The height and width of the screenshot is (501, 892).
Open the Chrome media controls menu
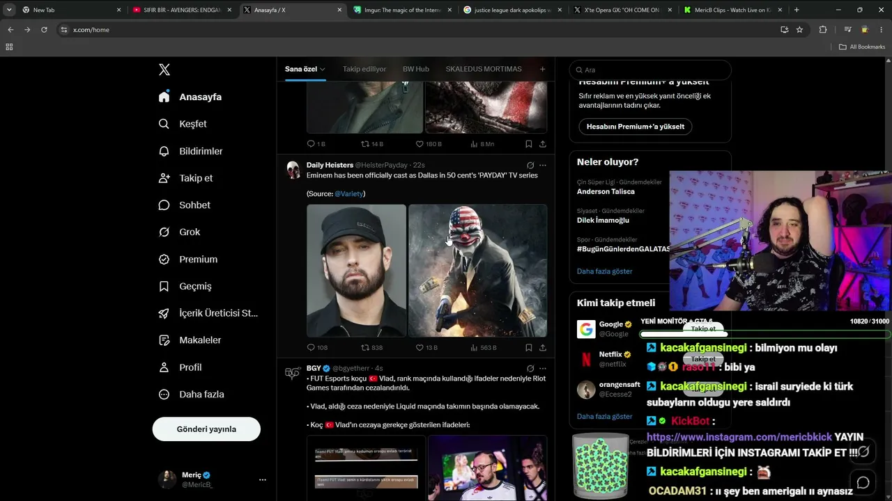tap(847, 30)
